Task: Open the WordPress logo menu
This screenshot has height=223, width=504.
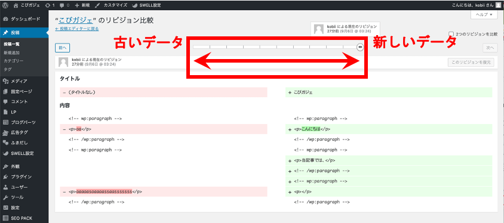Action: coord(5,5)
